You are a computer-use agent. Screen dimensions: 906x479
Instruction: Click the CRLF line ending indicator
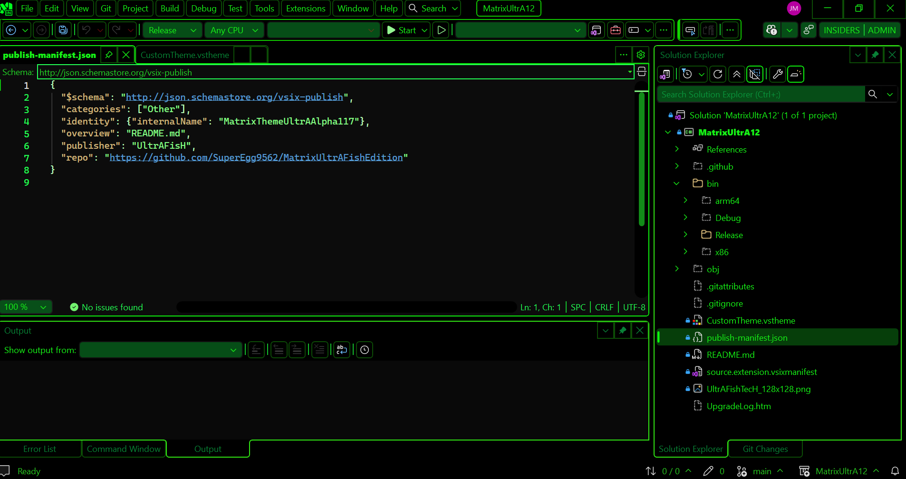pyautogui.click(x=604, y=307)
